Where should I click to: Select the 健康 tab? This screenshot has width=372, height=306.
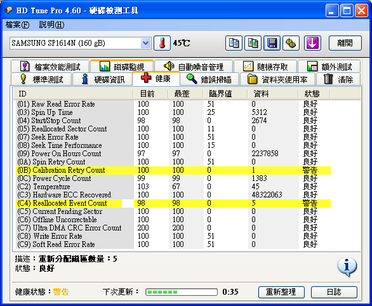tap(156, 78)
